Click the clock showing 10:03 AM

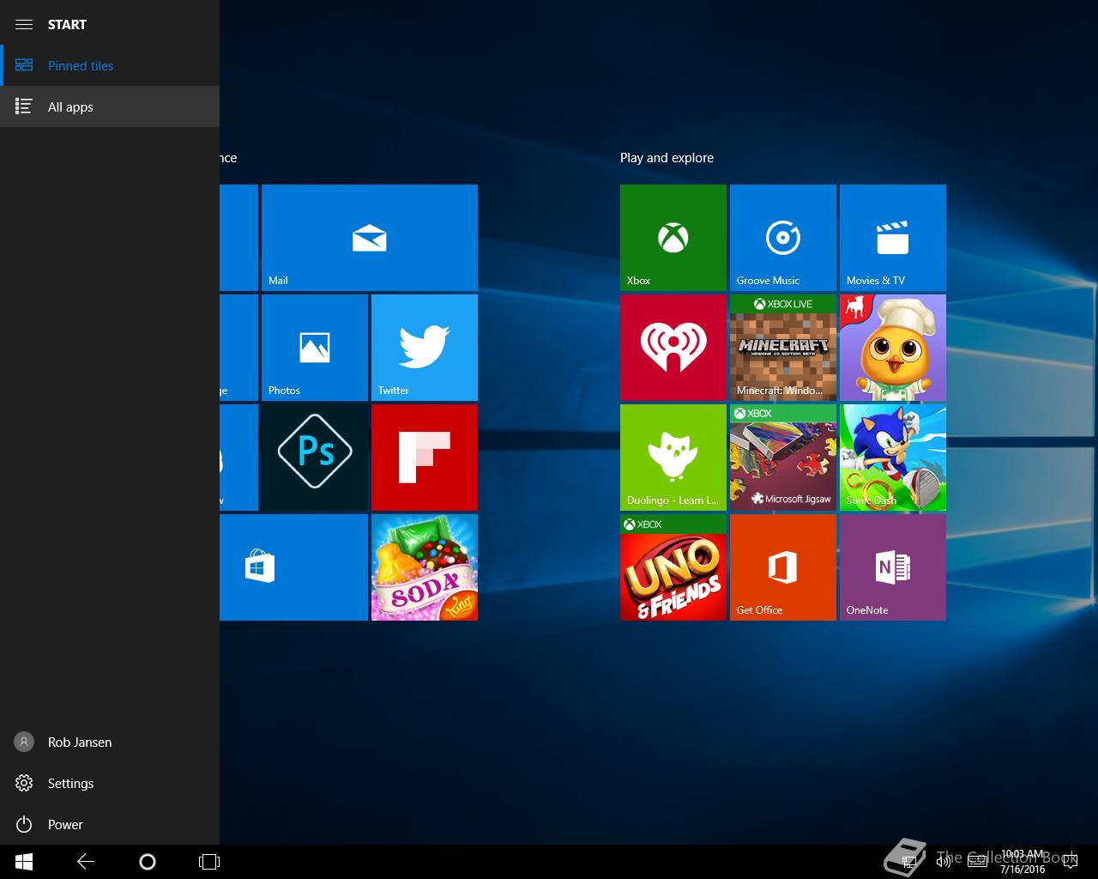click(1023, 862)
